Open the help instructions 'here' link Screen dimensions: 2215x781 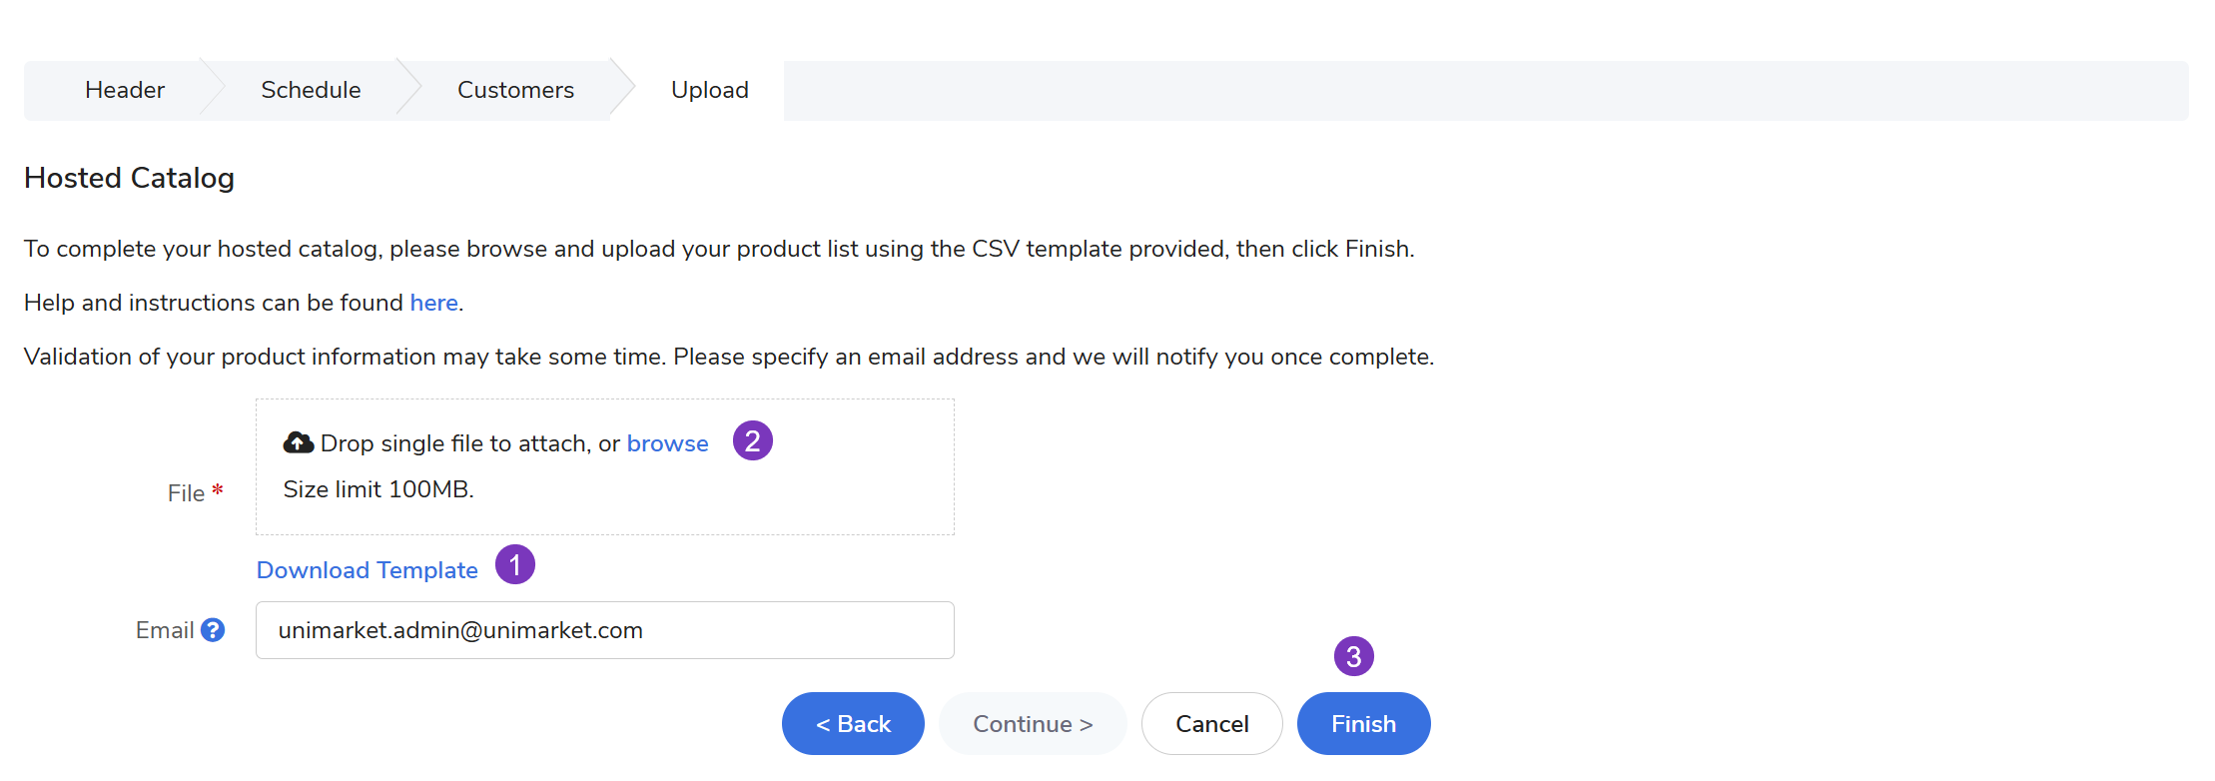coord(433,303)
